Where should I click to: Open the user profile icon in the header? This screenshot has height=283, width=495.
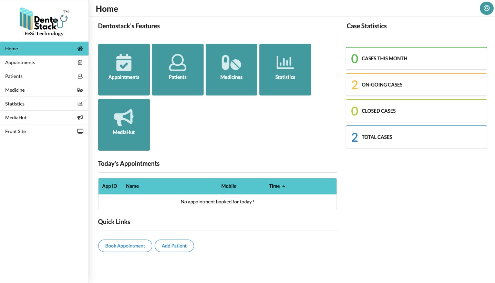coord(486,8)
